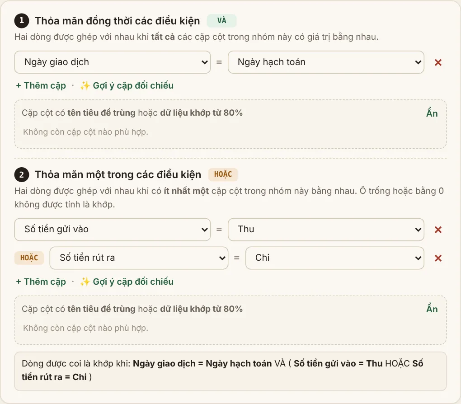Click Gợi ý cặp đối chiếu in group 1

click(127, 85)
